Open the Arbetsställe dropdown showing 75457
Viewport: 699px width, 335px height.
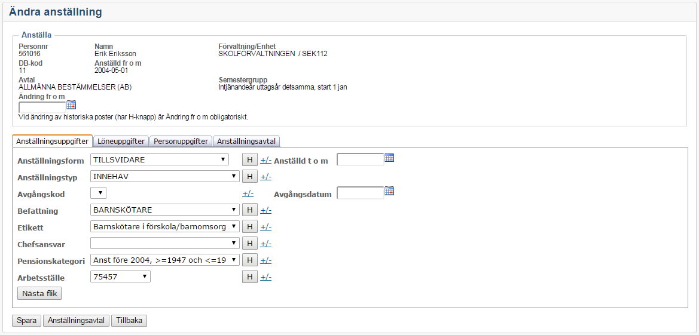(x=120, y=277)
